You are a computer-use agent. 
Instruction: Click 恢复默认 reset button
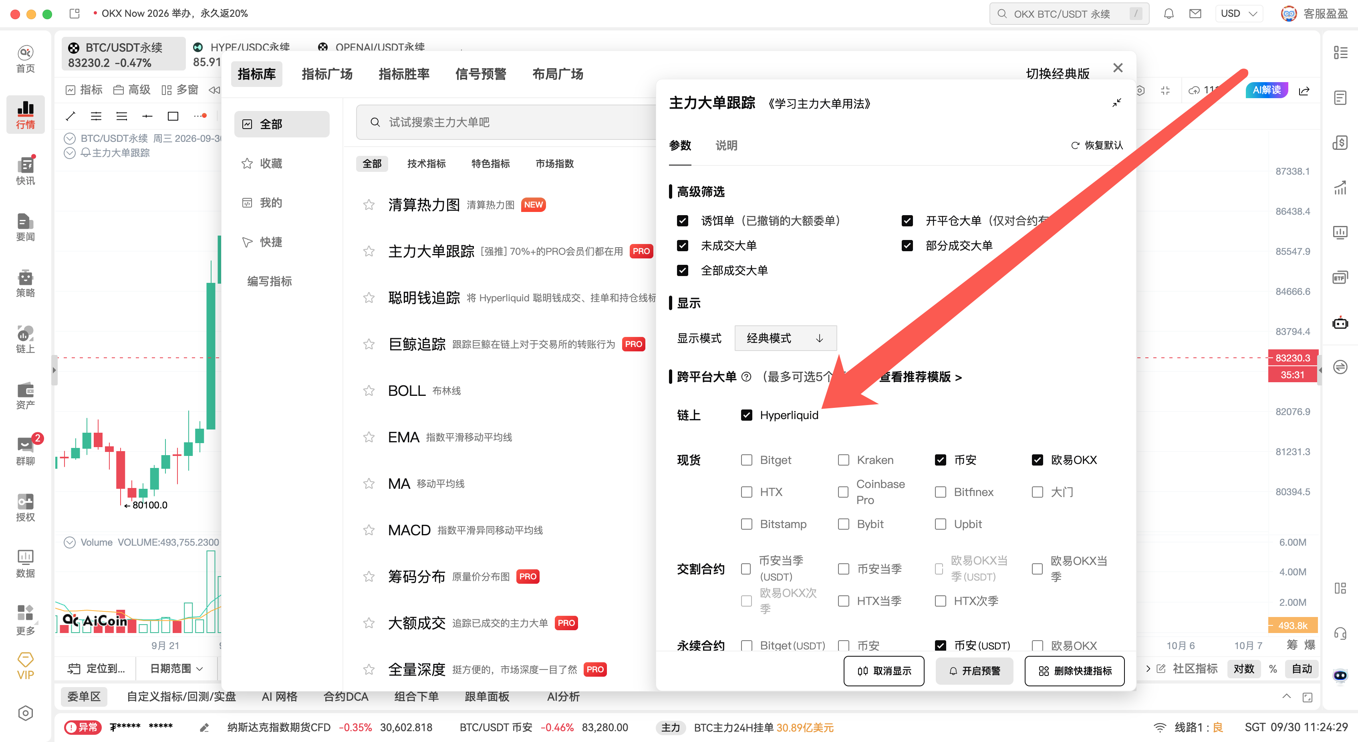click(x=1096, y=145)
